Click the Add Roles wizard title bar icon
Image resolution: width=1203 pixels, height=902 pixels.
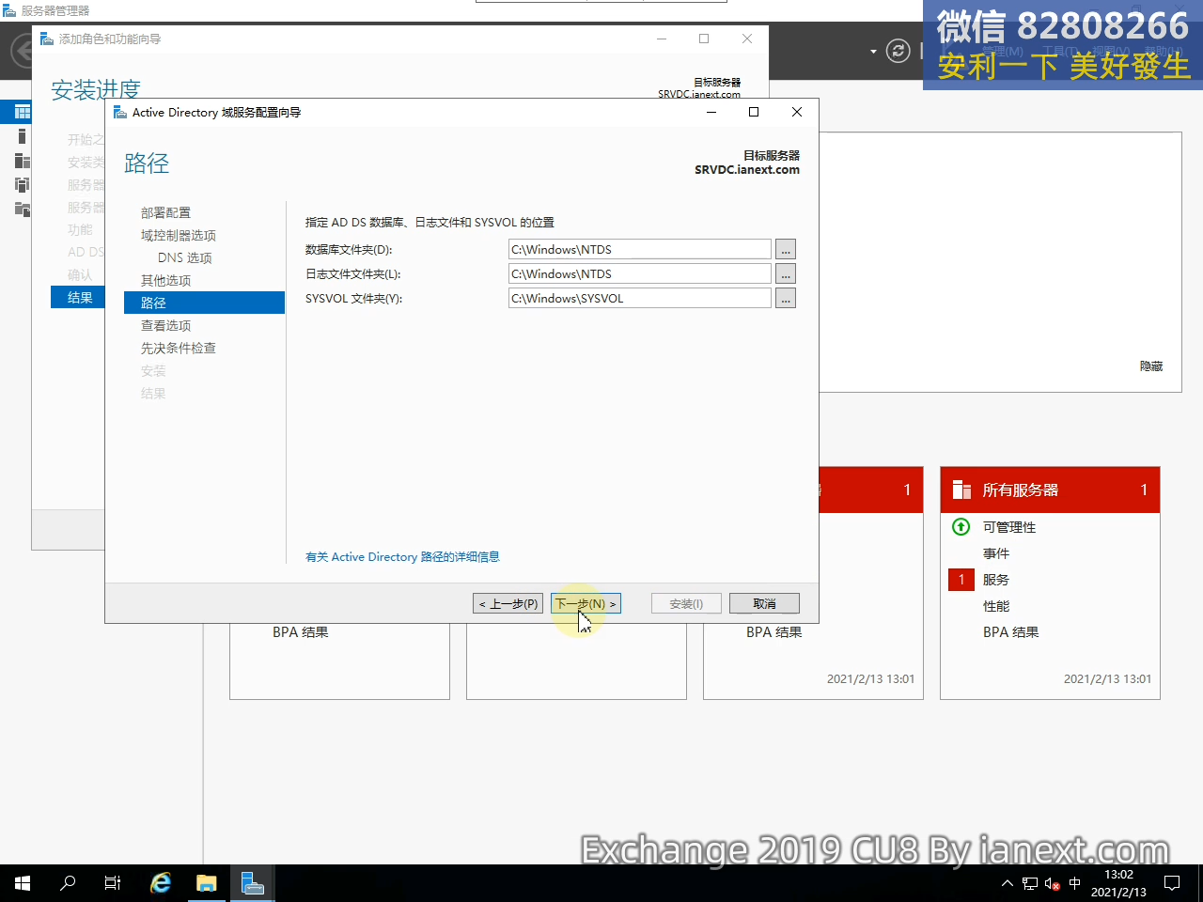point(47,39)
